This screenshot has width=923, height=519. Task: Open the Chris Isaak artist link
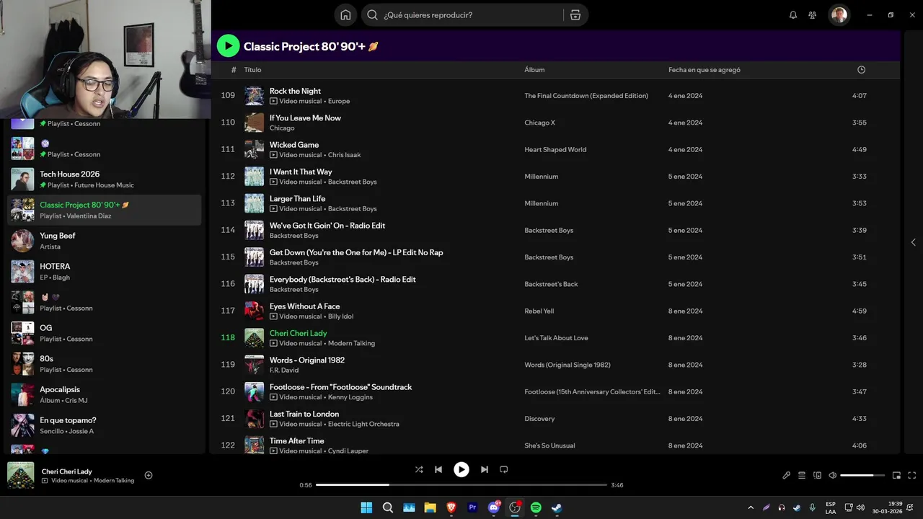344,155
